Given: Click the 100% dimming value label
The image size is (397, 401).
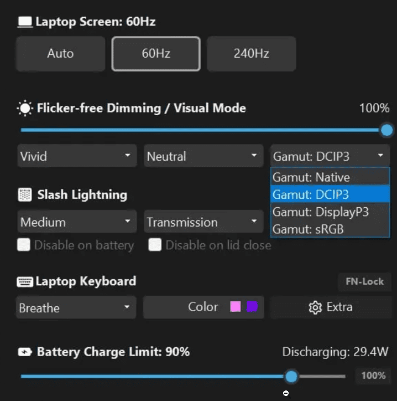Looking at the screenshot, I should click(374, 108).
